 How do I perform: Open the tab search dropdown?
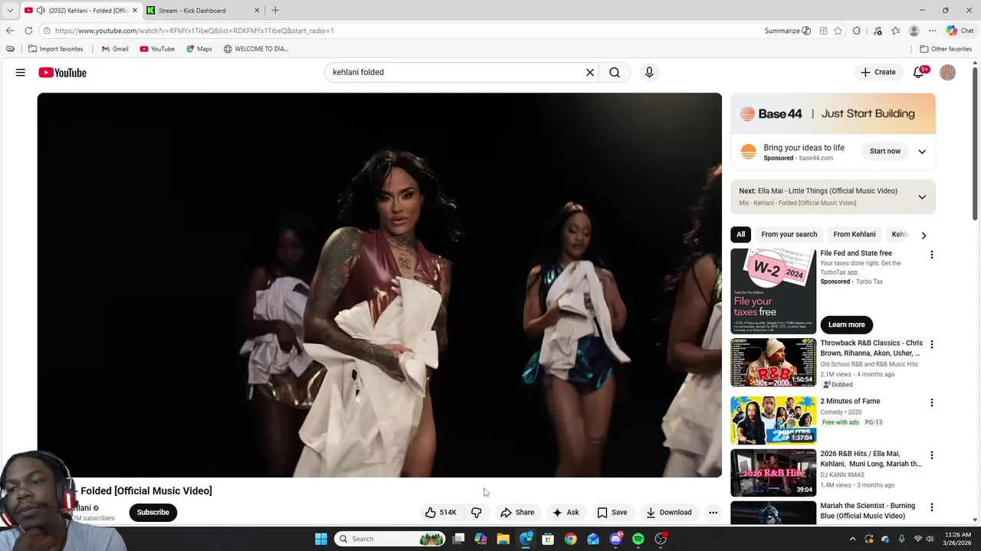click(10, 11)
